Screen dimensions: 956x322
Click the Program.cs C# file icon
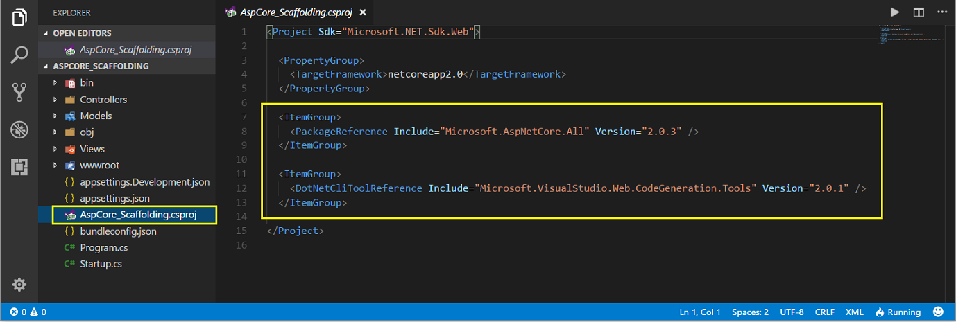tap(69, 248)
